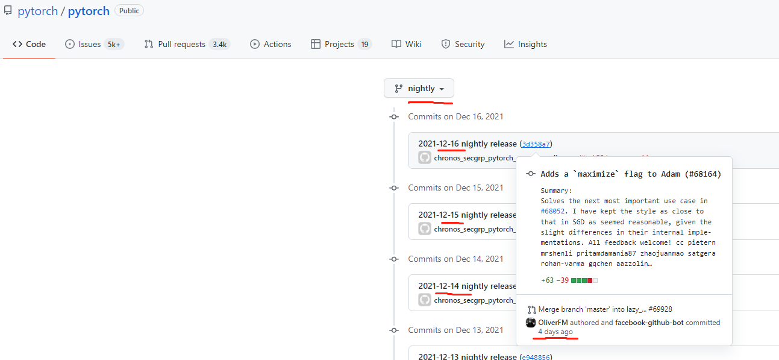Viewport: 779px width, 360px height.
Task: Open the pytorch owner link
Action: pyautogui.click(x=37, y=11)
